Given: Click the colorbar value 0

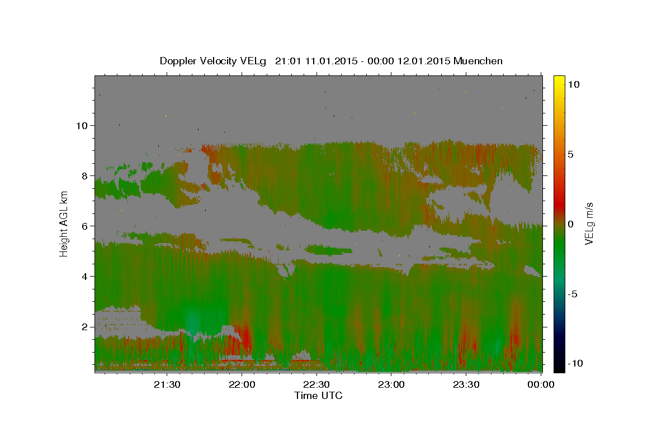Looking at the screenshot, I should click(x=571, y=224).
